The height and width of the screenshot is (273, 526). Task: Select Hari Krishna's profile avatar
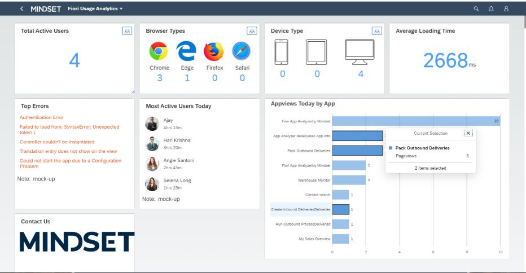click(152, 144)
